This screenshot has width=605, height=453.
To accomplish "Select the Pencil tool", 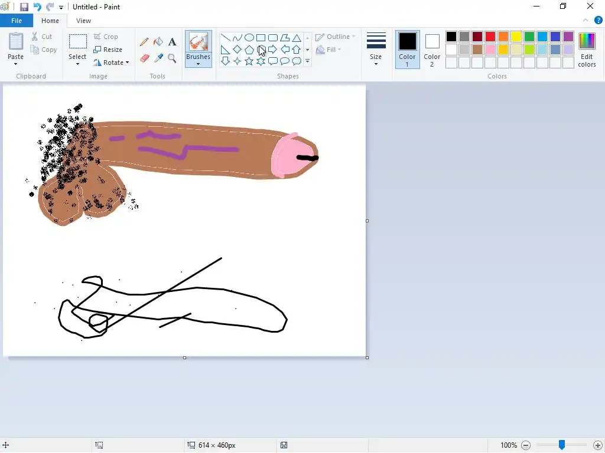I will [x=144, y=42].
